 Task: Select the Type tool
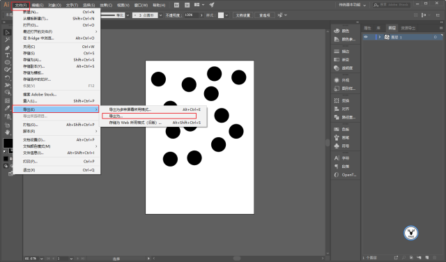[7, 55]
